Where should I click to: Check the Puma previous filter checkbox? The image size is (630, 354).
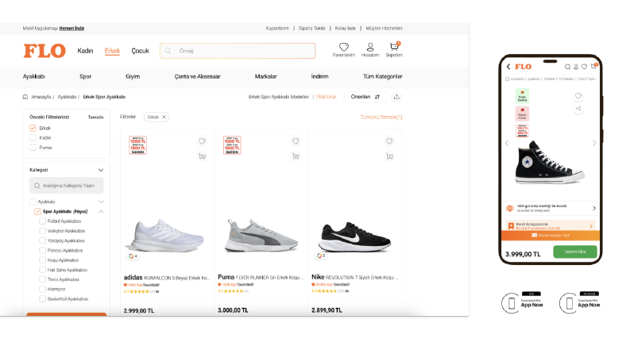tap(33, 148)
